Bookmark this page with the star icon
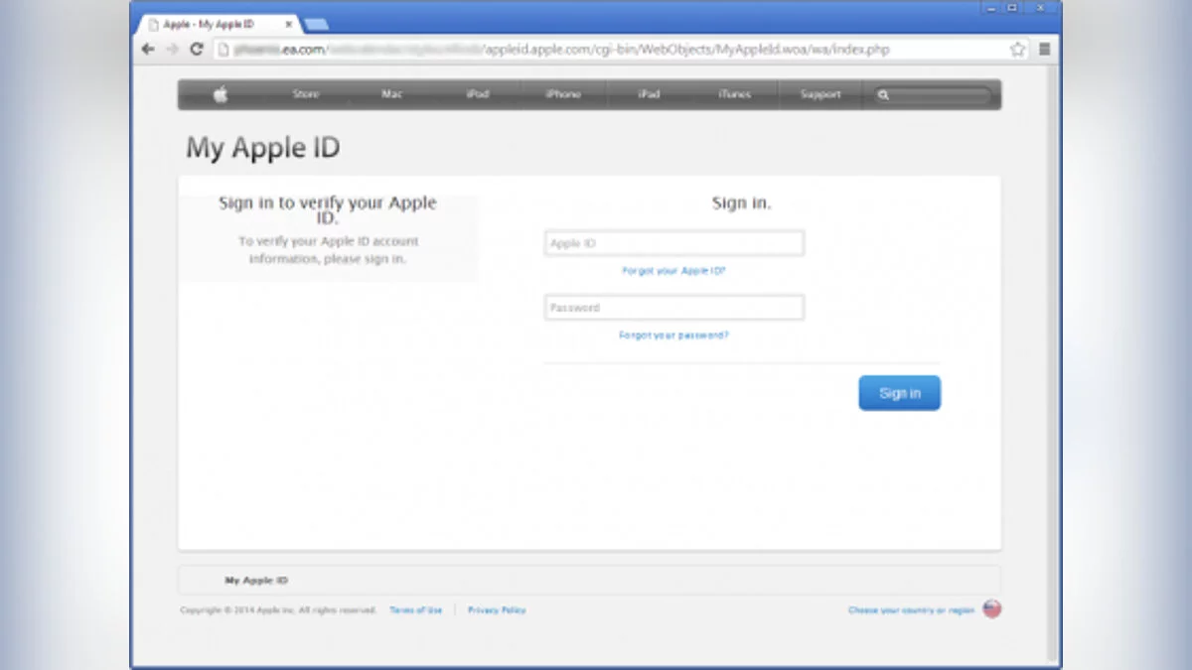 tap(1017, 49)
